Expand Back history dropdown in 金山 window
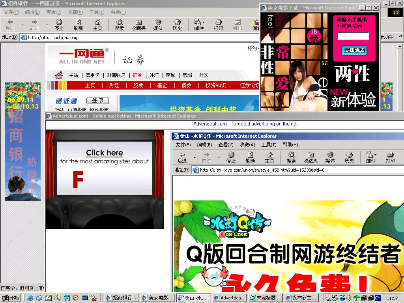The width and height of the screenshot is (404, 303). coord(195,157)
